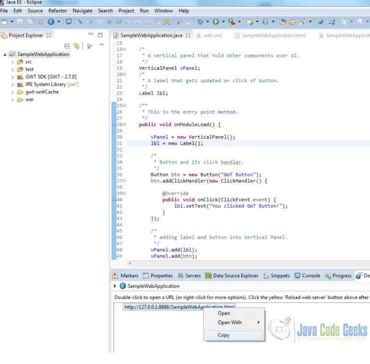
Task: Switch to the web.xml editor tab
Action: pos(209,35)
